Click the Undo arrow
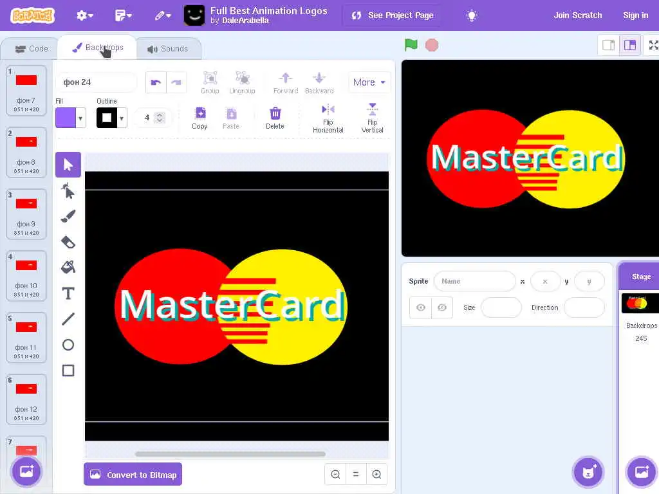This screenshot has height=494, width=659. (156, 82)
